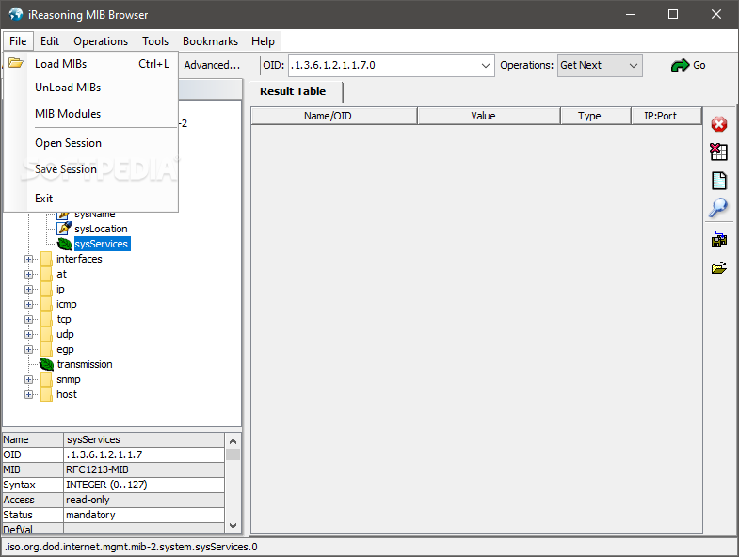Click in the OID input field
Viewport: 739px width, 557px height.
[x=383, y=66]
